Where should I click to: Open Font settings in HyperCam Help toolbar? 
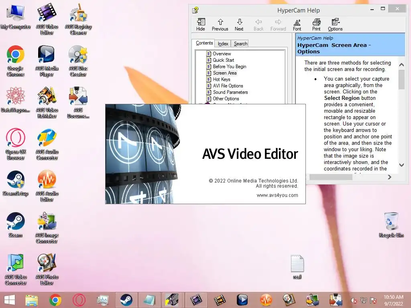click(x=297, y=25)
